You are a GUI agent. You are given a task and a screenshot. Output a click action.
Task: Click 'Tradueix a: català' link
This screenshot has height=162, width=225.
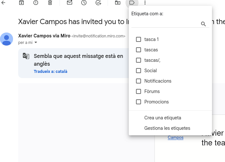(50, 71)
